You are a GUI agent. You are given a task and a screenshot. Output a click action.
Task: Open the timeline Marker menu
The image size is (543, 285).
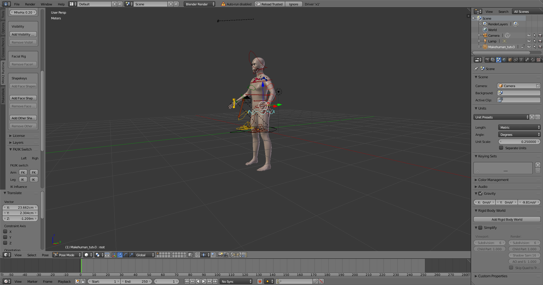[x=32, y=281]
